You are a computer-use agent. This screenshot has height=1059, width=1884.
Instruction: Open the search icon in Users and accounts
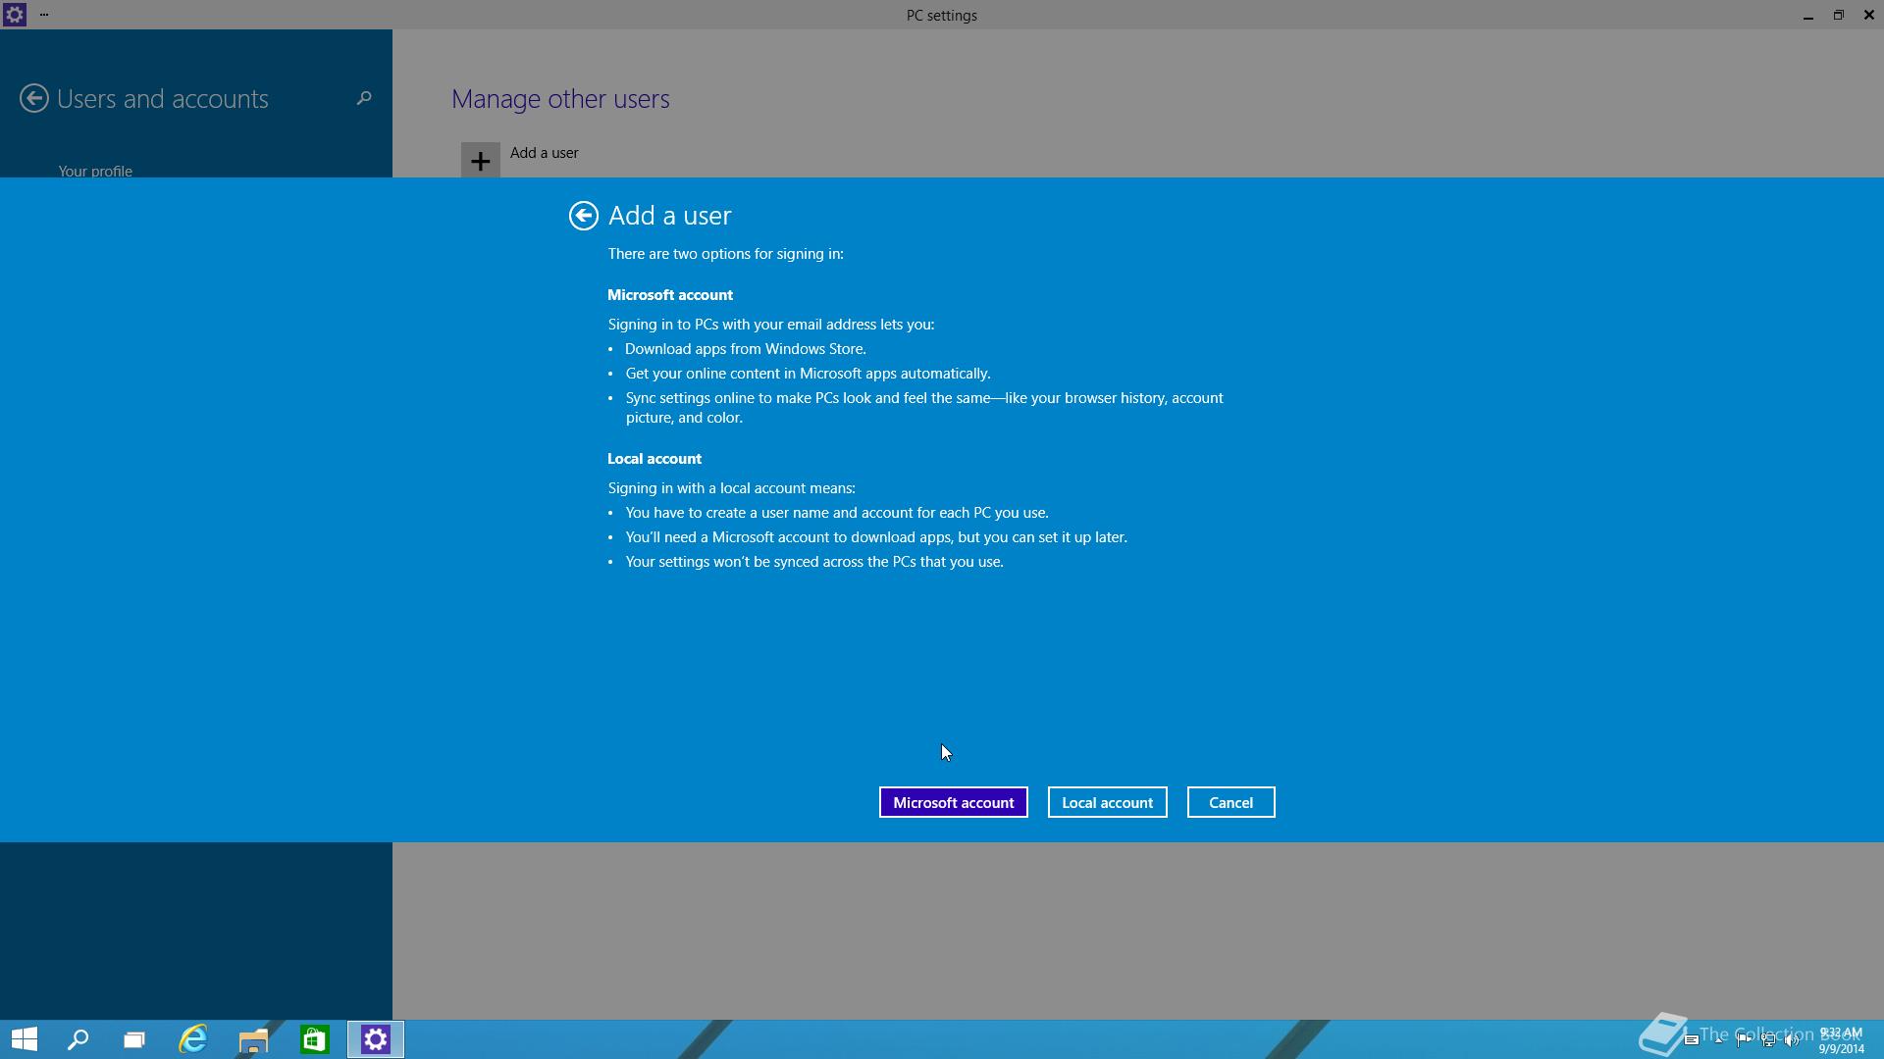click(x=364, y=98)
